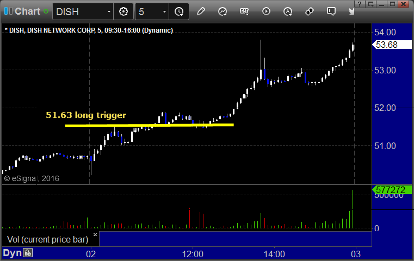
Task: Click the 51.63 long trigger annotation text
Action: pyautogui.click(x=86, y=115)
